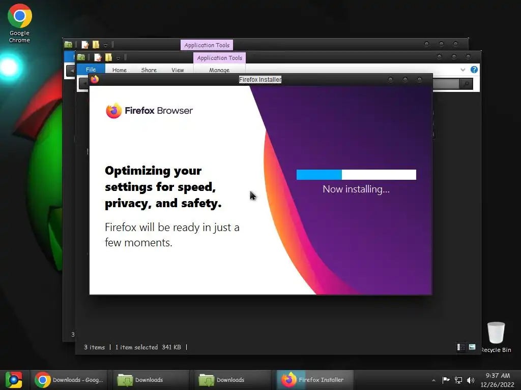Click folder system icon in rear Explorer title bar
The width and height of the screenshot is (521, 390).
tap(69, 45)
